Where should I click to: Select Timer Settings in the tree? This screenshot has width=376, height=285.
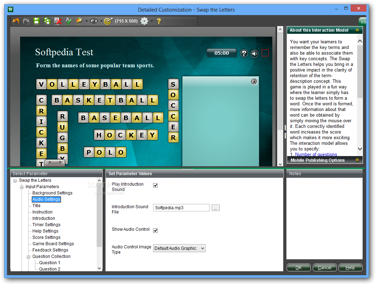pyautogui.click(x=46, y=225)
